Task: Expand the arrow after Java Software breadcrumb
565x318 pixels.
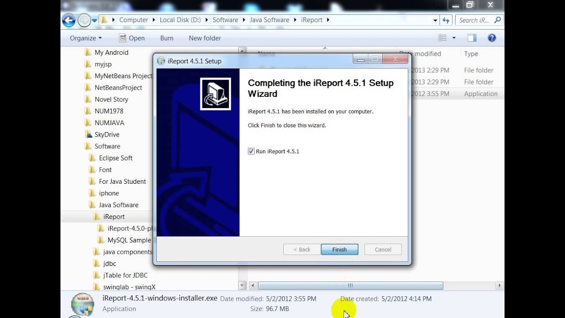Action: 295,20
